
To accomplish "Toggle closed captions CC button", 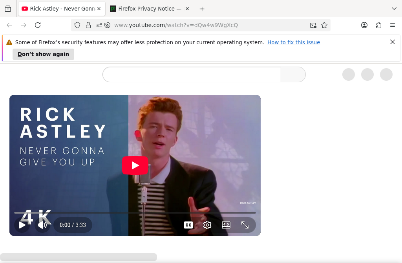I will click(x=188, y=225).
